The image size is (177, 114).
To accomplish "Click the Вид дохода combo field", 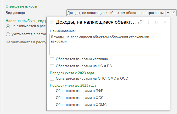I will coord(116,13).
